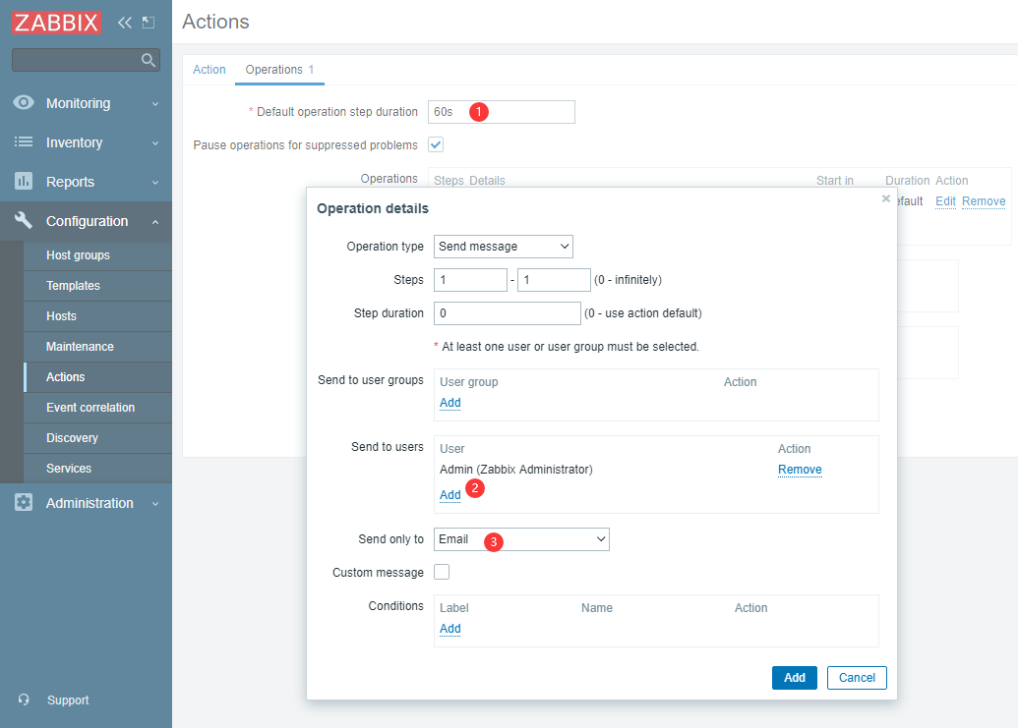The image size is (1018, 728).
Task: Open Hosts in Configuration menu
Action: click(61, 316)
